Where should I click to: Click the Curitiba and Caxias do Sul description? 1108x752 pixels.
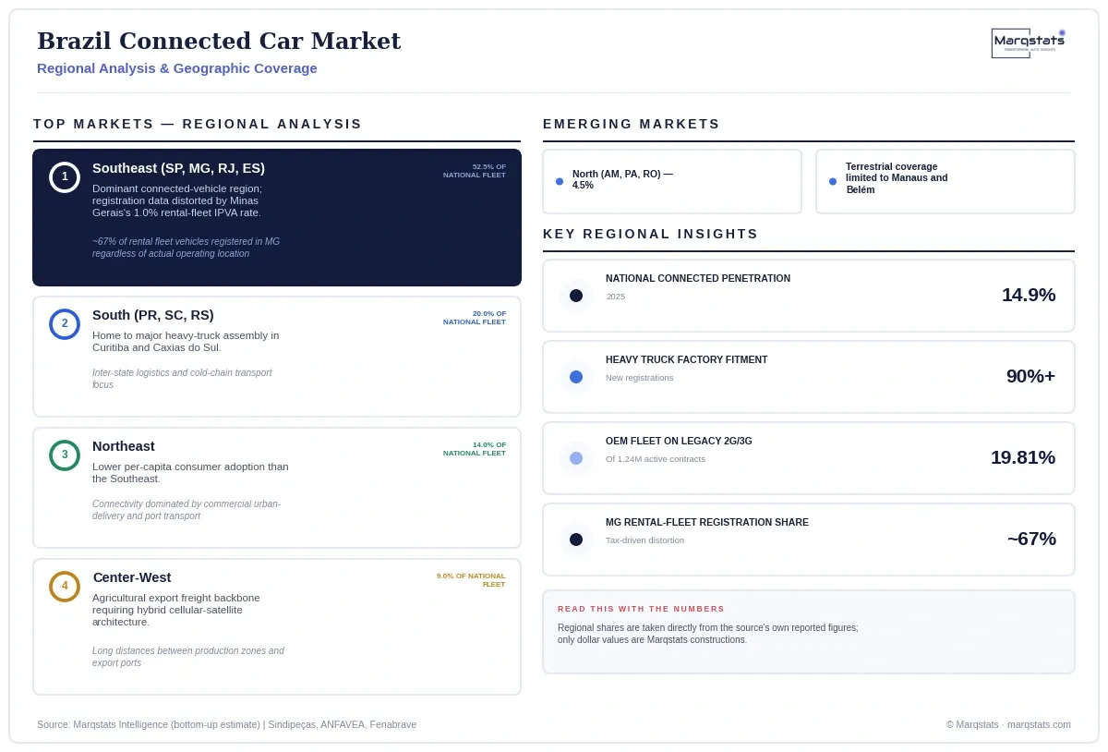186,342
